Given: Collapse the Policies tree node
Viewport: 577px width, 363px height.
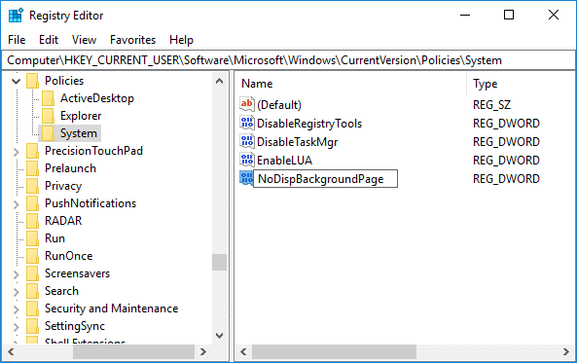Looking at the screenshot, I should (x=16, y=81).
